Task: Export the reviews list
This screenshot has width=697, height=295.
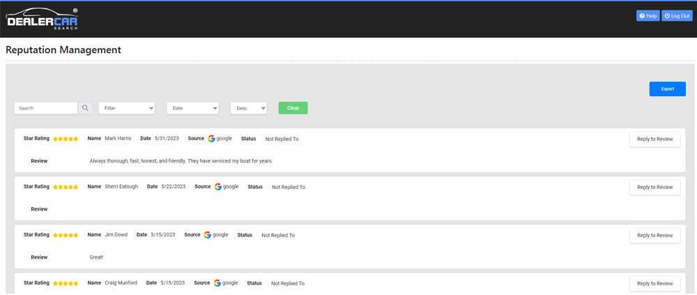Action: click(x=667, y=89)
